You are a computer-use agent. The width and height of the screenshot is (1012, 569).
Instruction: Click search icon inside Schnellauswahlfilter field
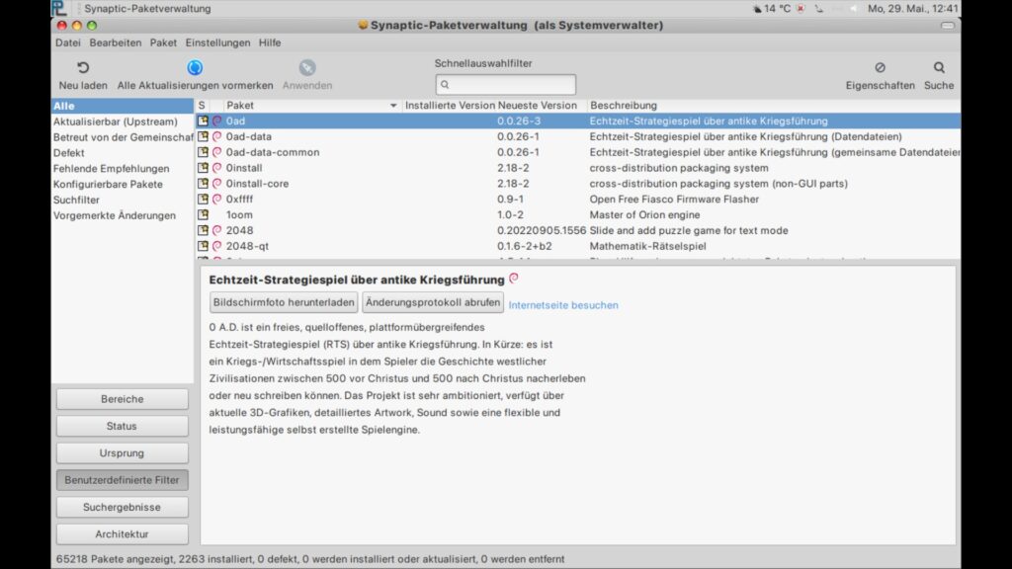(445, 85)
